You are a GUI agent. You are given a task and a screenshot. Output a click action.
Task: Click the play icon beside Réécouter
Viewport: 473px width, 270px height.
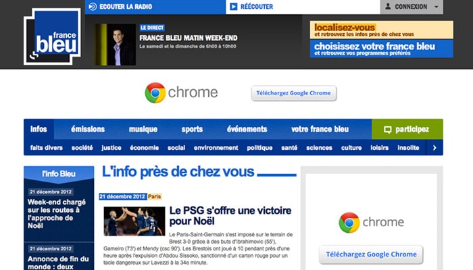[x=234, y=7]
